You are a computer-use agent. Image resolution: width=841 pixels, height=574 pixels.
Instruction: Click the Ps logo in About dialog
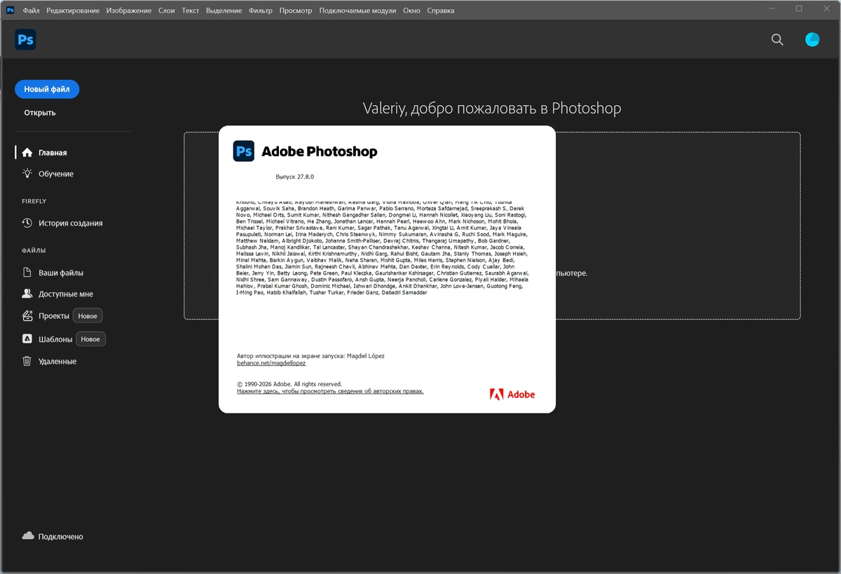(x=244, y=151)
